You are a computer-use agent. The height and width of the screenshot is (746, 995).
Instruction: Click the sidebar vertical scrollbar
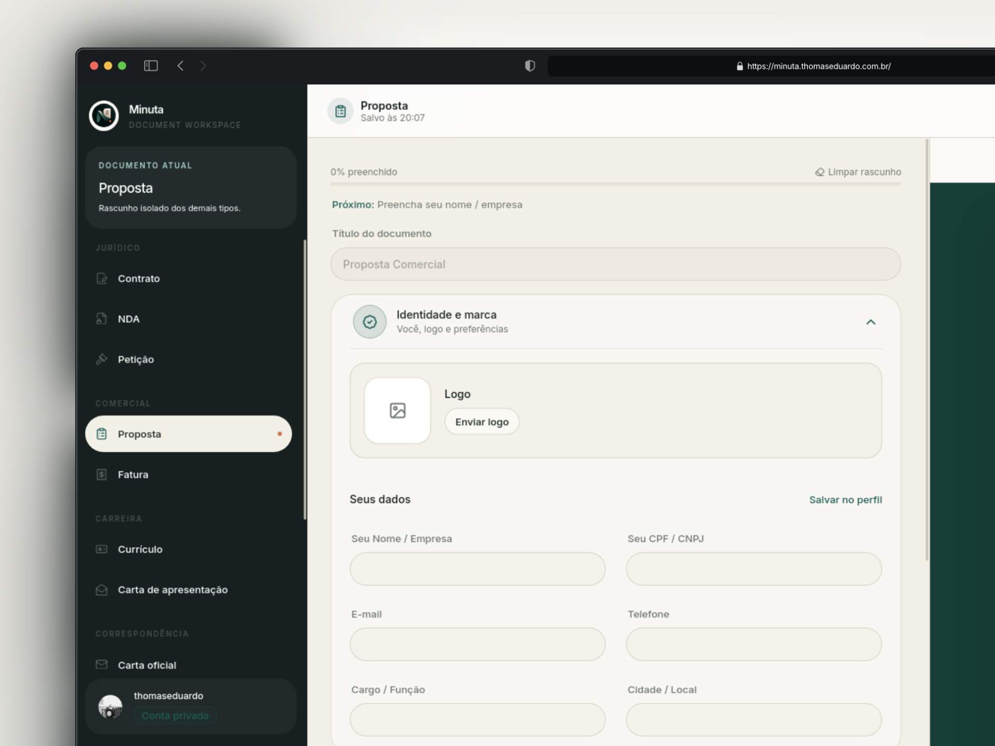click(305, 380)
